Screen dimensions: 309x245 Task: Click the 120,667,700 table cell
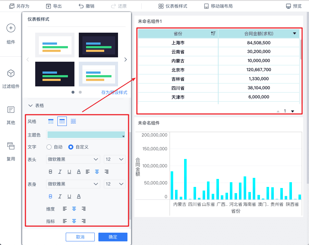click(259, 70)
